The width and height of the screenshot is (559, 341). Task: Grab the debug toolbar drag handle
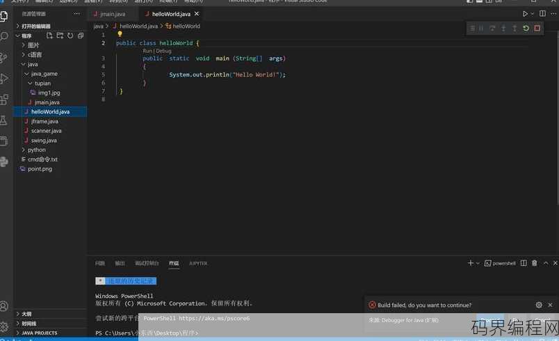472,28
